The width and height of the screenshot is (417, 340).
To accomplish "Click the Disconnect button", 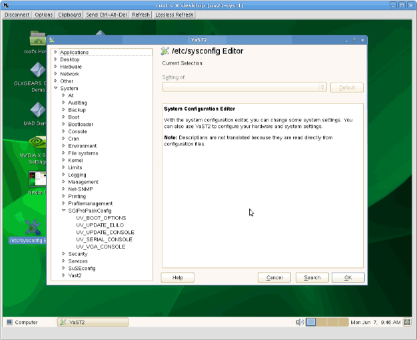I will pyautogui.click(x=17, y=15).
